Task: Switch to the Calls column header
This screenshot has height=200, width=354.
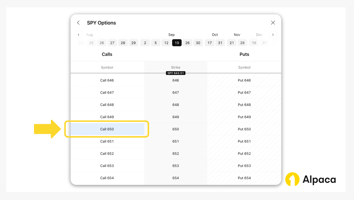Action: pos(107,54)
